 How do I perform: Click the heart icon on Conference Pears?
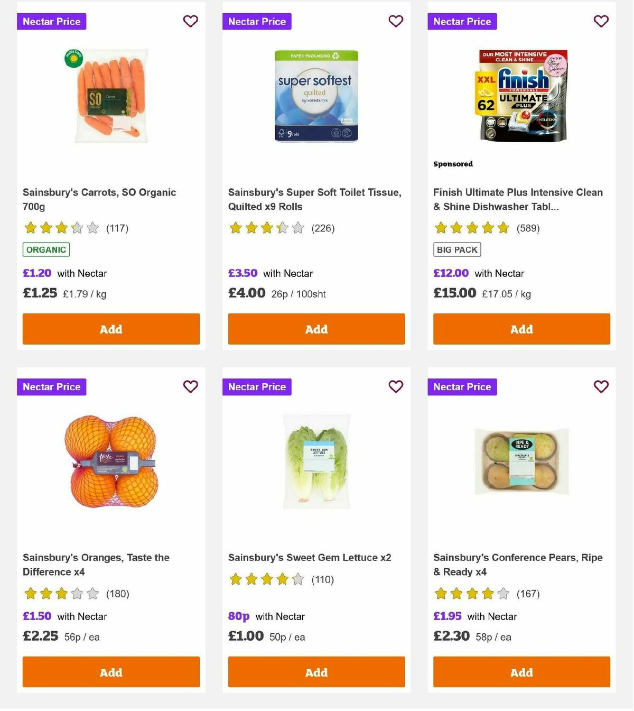coord(601,386)
